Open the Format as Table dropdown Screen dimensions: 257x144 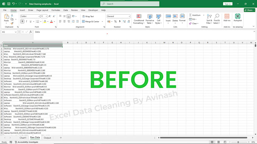[150, 19]
